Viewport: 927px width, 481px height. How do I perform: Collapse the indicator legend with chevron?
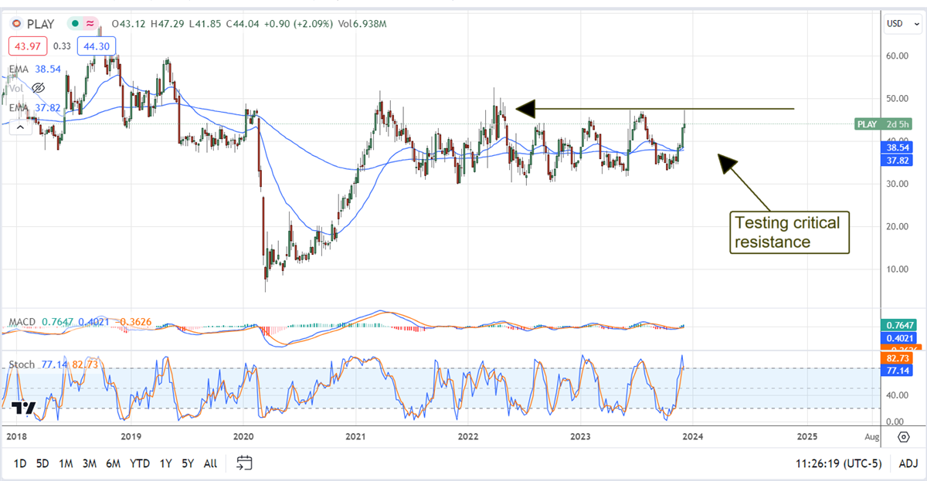point(21,127)
